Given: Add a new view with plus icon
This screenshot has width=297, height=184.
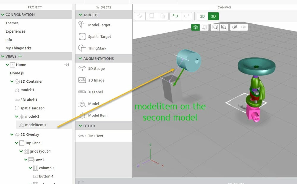Looking at the screenshot, I should pos(20,56).
